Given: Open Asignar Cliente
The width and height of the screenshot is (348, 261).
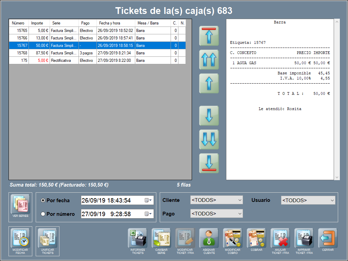Looking at the screenshot, I should click(209, 238).
